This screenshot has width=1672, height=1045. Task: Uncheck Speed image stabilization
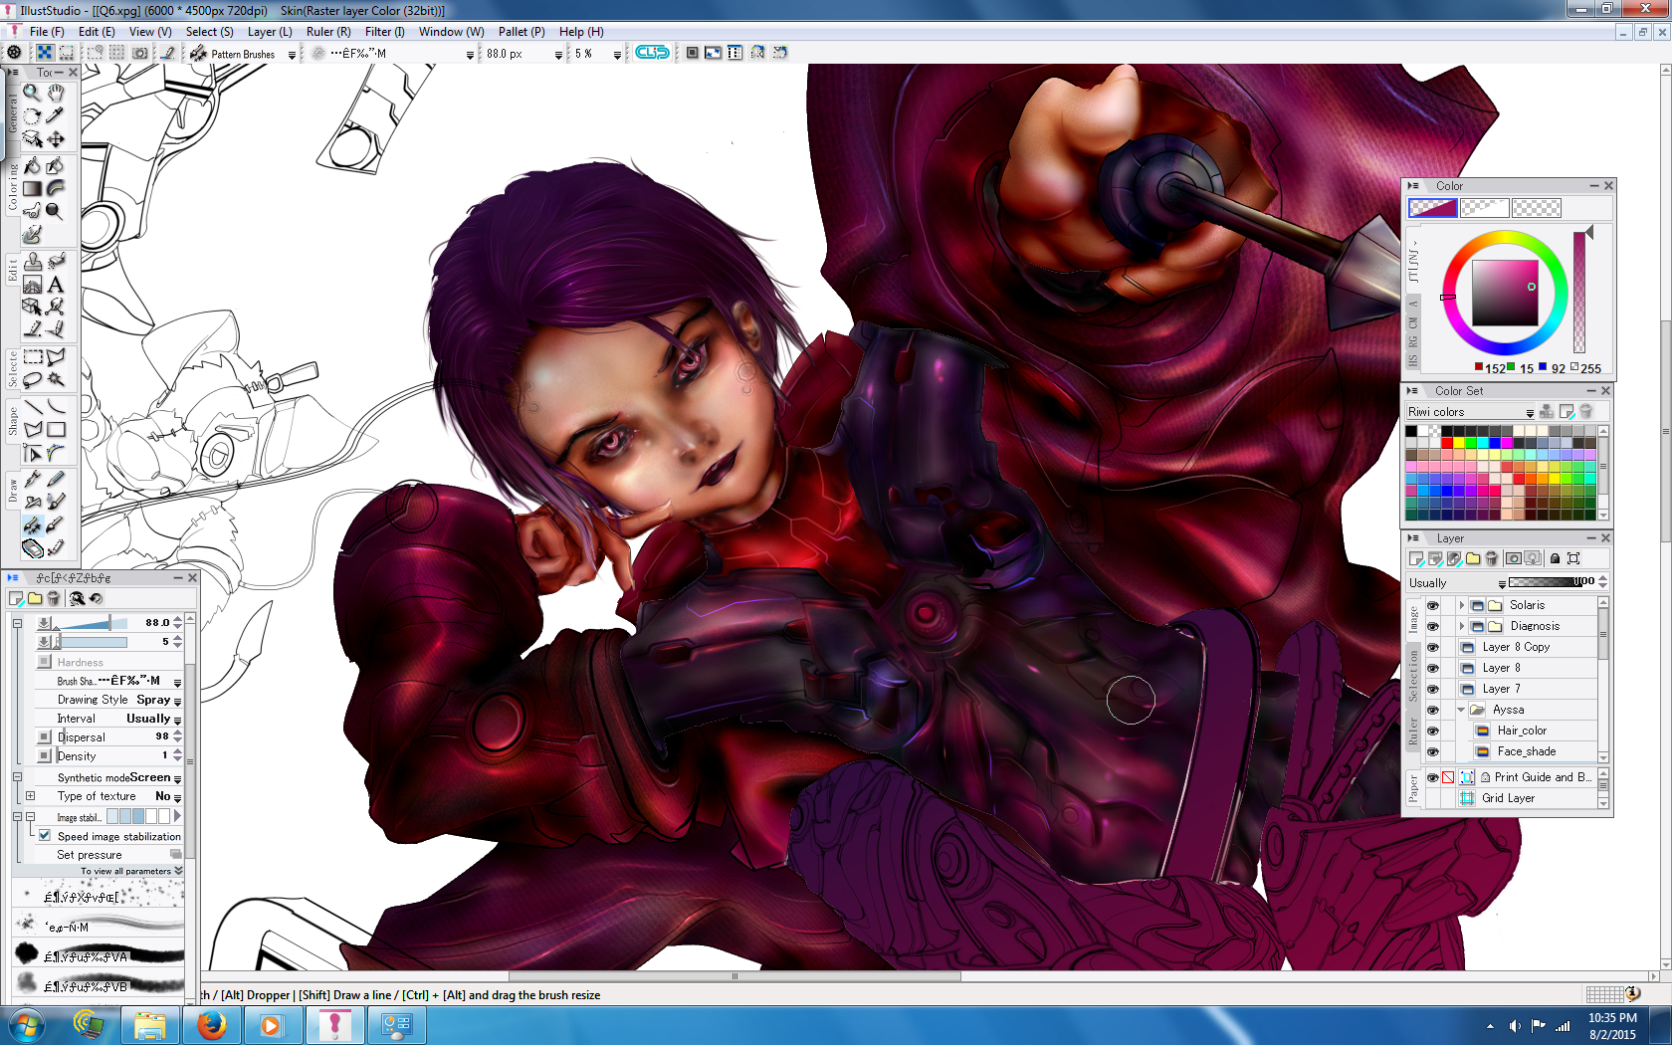point(45,836)
